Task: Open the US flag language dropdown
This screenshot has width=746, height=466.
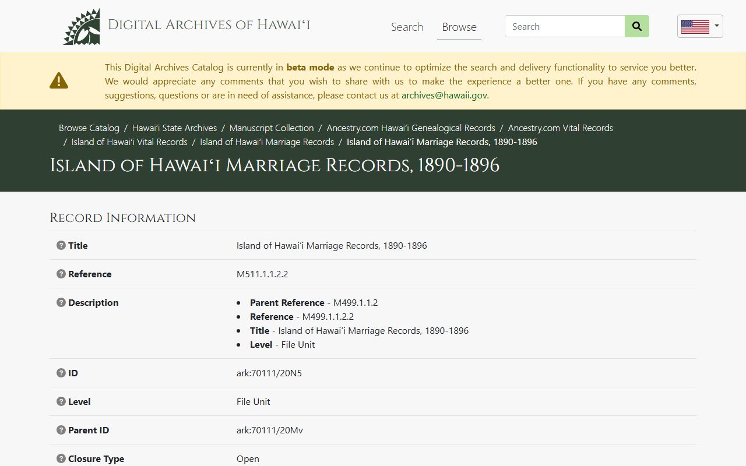Action: coord(700,26)
